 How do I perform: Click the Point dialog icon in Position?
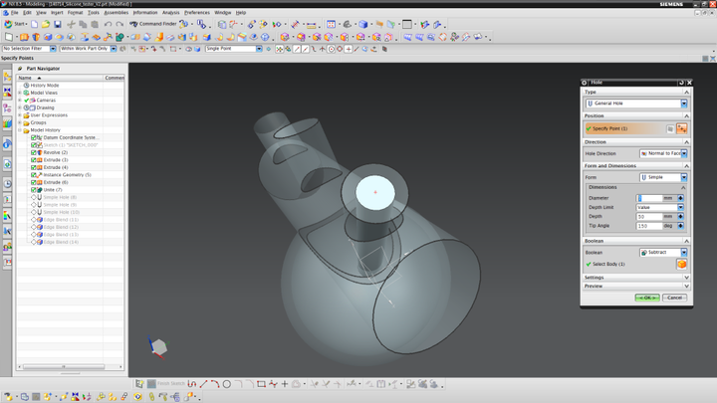pos(682,128)
